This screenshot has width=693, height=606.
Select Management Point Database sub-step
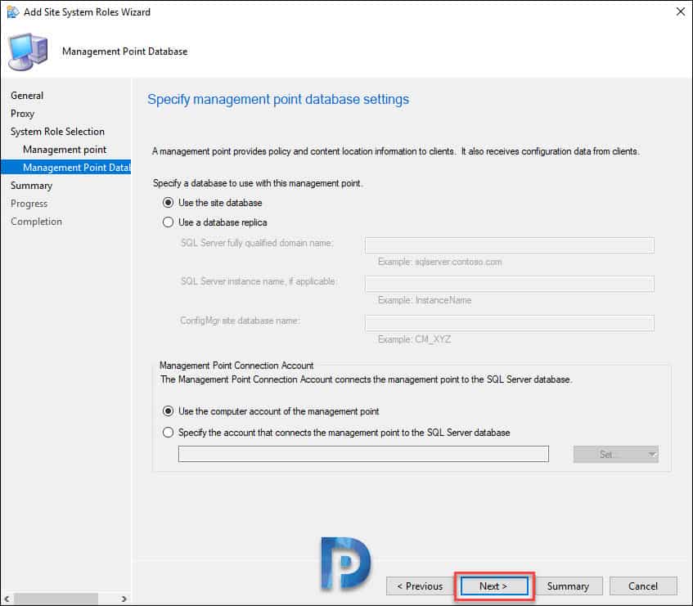click(65, 168)
